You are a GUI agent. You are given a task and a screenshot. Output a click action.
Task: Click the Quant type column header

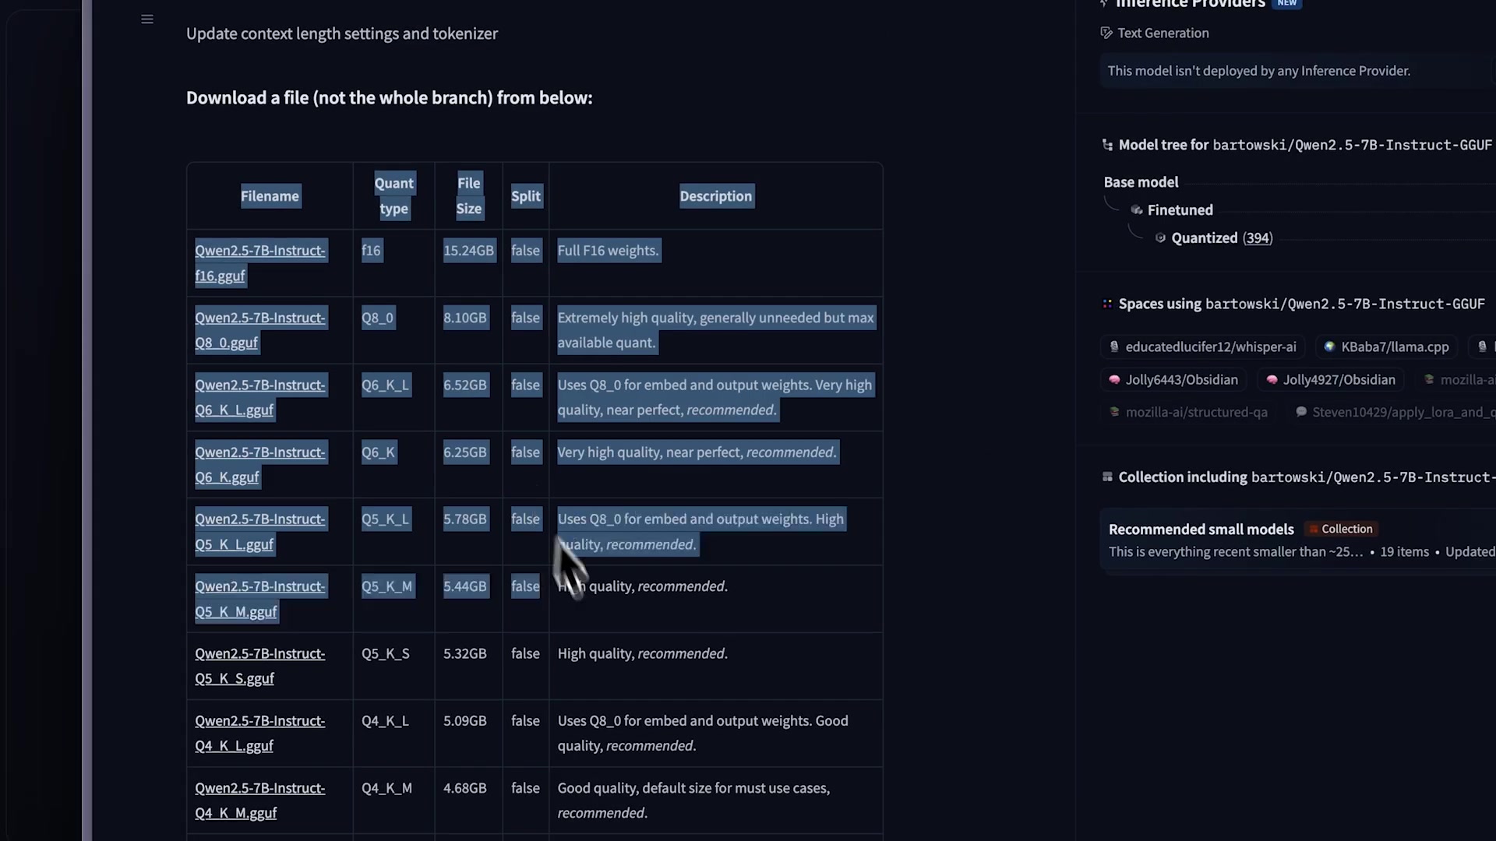coord(394,196)
